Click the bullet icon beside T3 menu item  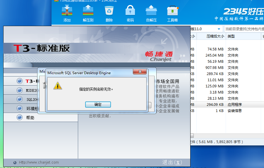(x=20, y=81)
